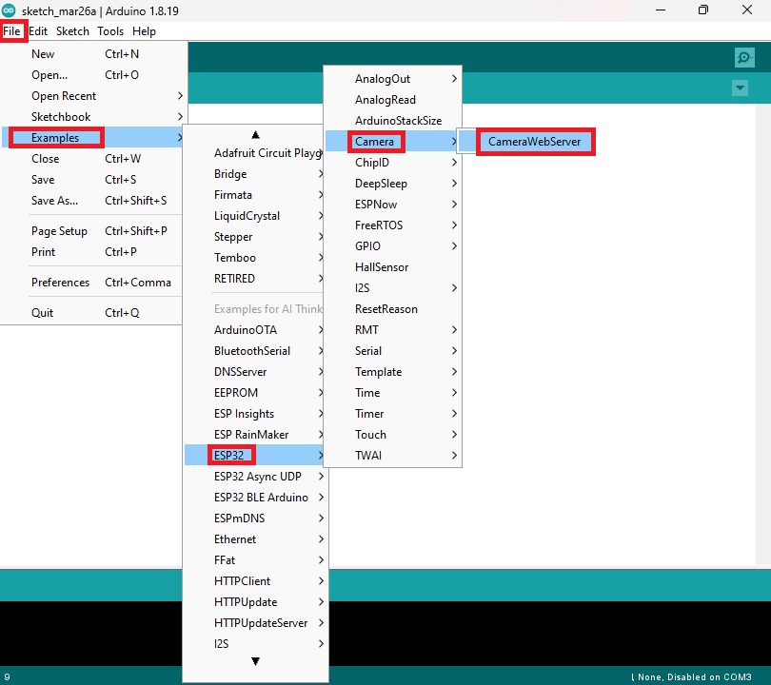Open the Sketch menu
771x685 pixels.
72,31
